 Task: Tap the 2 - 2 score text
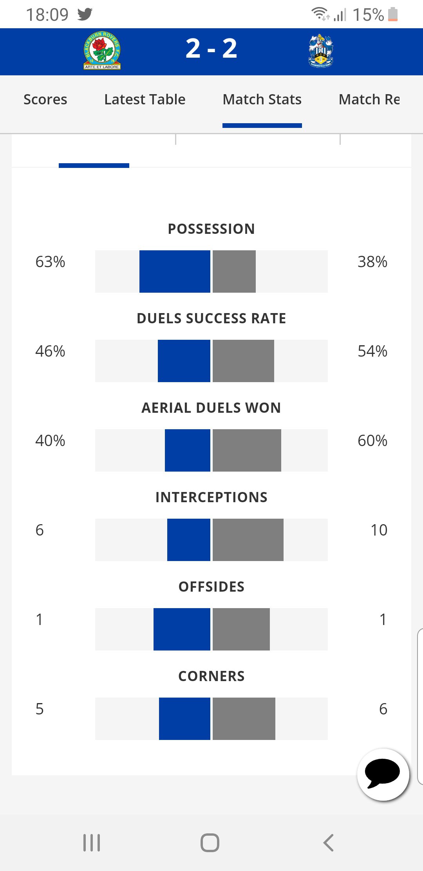pos(211,49)
